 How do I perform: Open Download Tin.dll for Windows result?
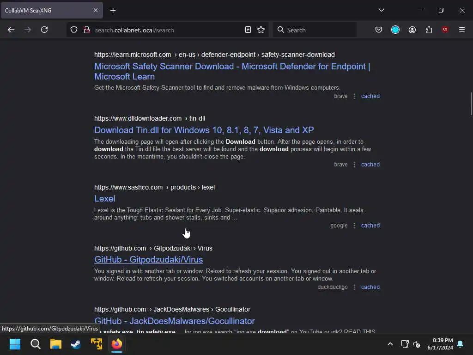pyautogui.click(x=204, y=130)
